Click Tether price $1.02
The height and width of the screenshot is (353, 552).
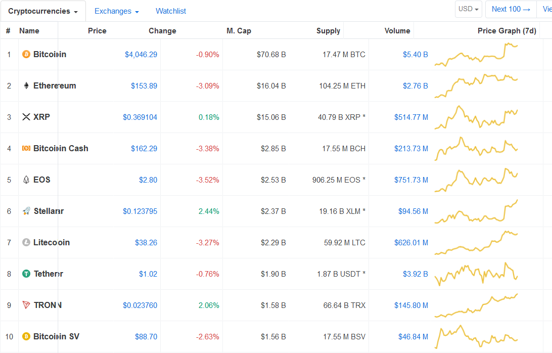pos(148,274)
